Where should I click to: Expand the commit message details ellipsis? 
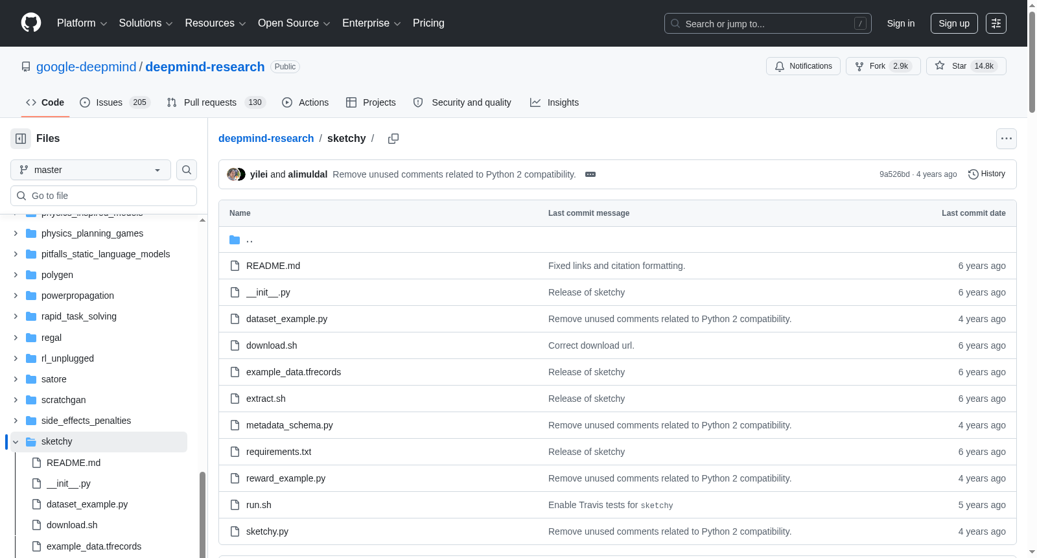tap(590, 174)
